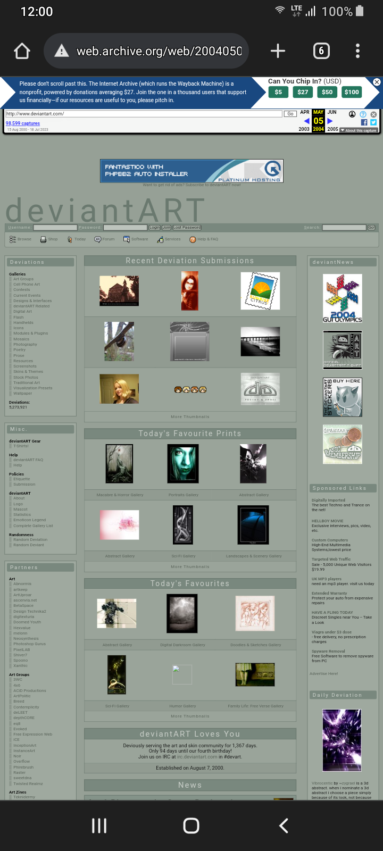Tap Android recent apps button
383x851 pixels.
[x=99, y=825]
